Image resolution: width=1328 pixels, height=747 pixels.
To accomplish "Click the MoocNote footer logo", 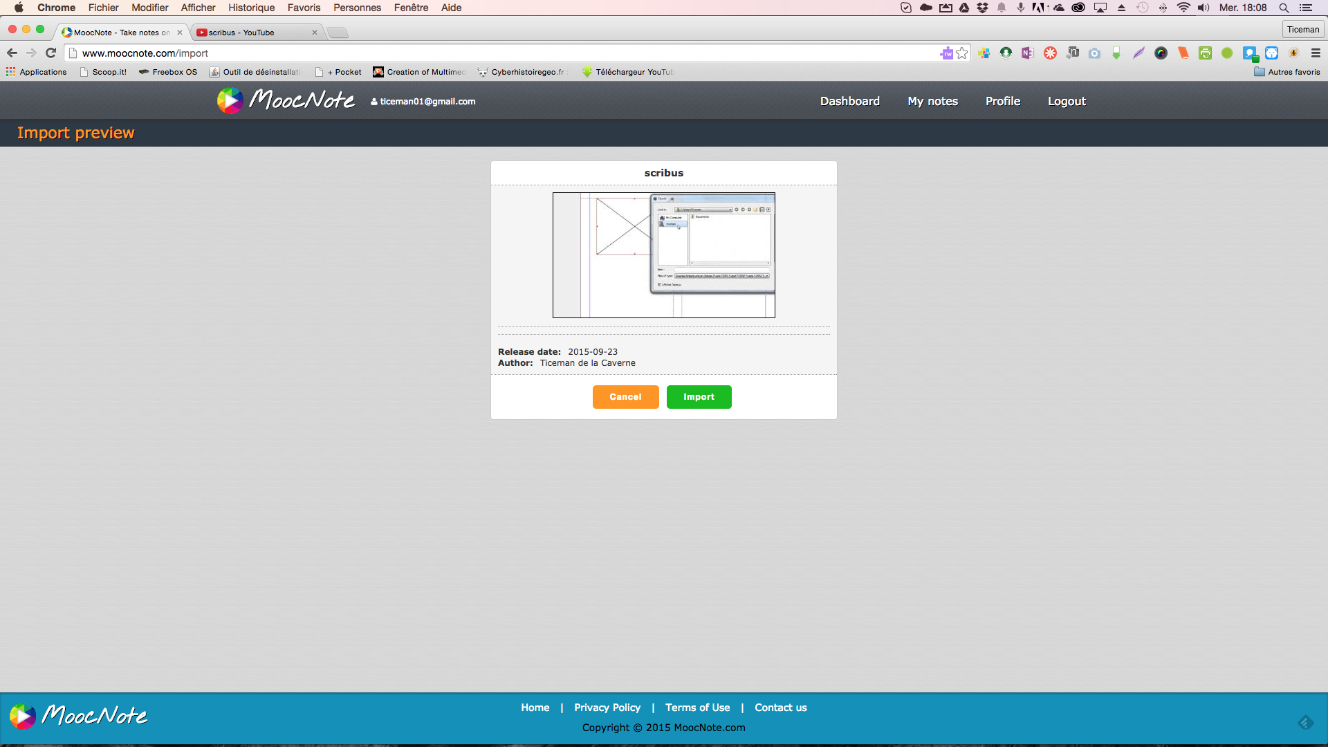I will [78, 716].
